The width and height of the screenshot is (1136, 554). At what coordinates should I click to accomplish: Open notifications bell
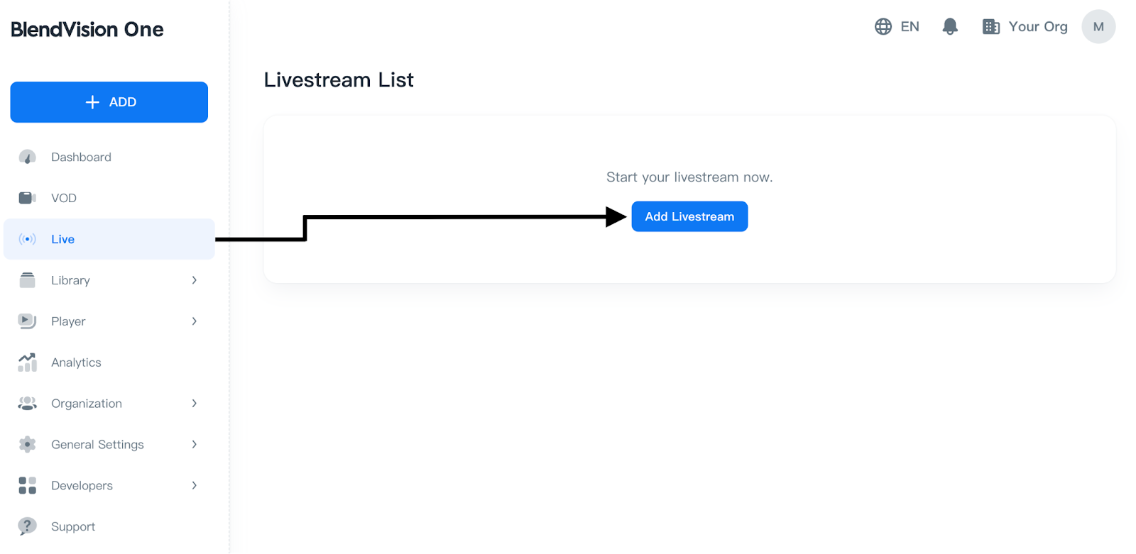pyautogui.click(x=950, y=27)
